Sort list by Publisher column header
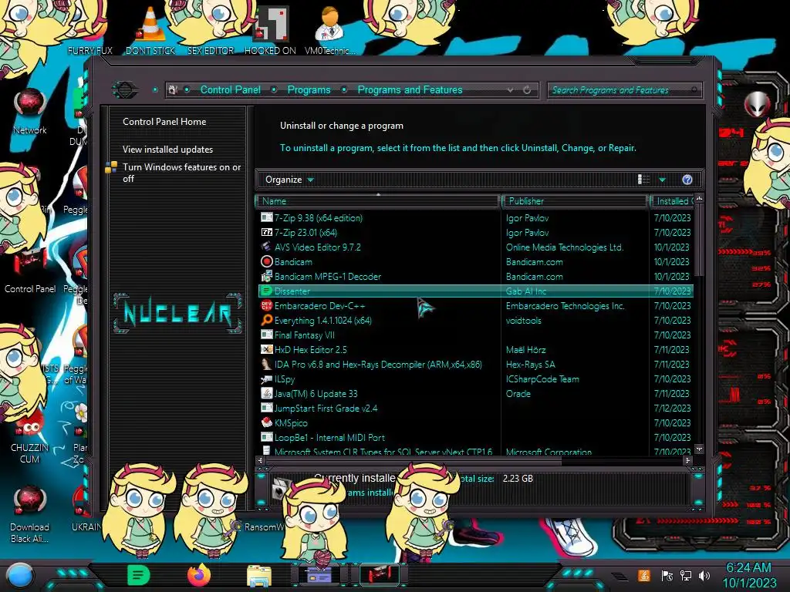Screen dimensions: 790x592 click(576, 201)
